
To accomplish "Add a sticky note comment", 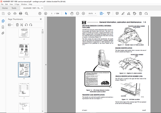I will click(x=117, y=13).
